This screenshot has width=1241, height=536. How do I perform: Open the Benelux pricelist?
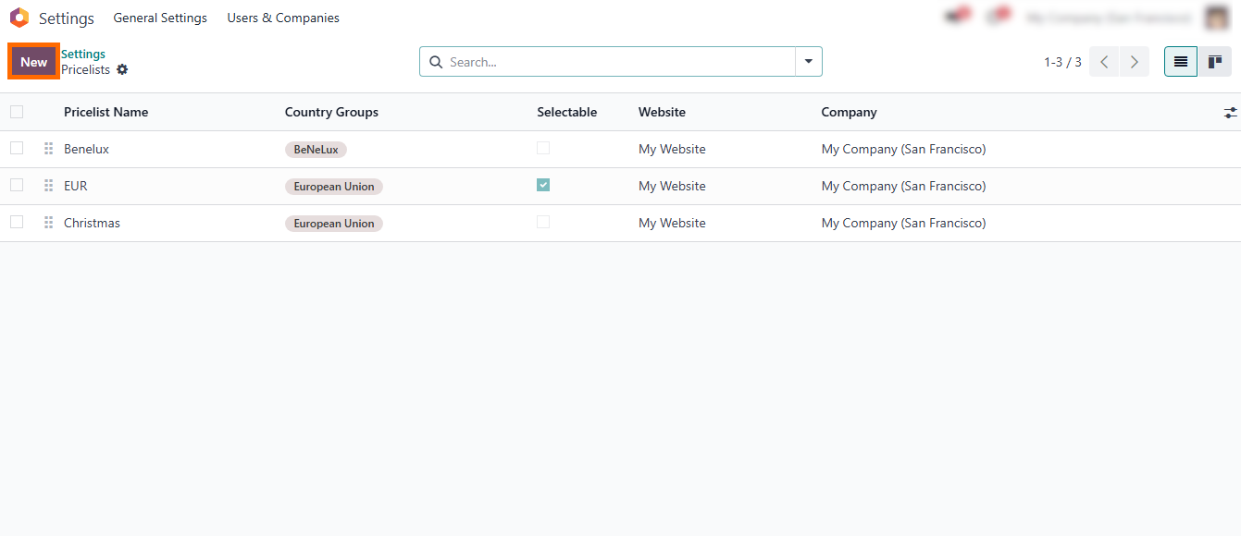86,149
